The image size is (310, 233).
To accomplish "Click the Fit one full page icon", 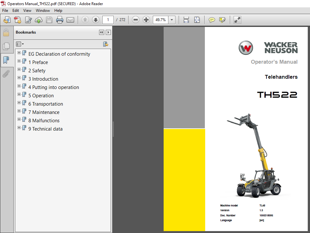I will click(x=197, y=20).
